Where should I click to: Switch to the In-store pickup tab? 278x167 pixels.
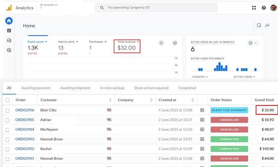(112, 88)
